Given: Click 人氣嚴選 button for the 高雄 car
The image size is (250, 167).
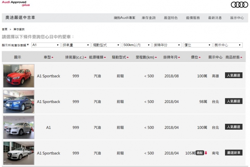Looking at the screenshot, I should point(234,75).
